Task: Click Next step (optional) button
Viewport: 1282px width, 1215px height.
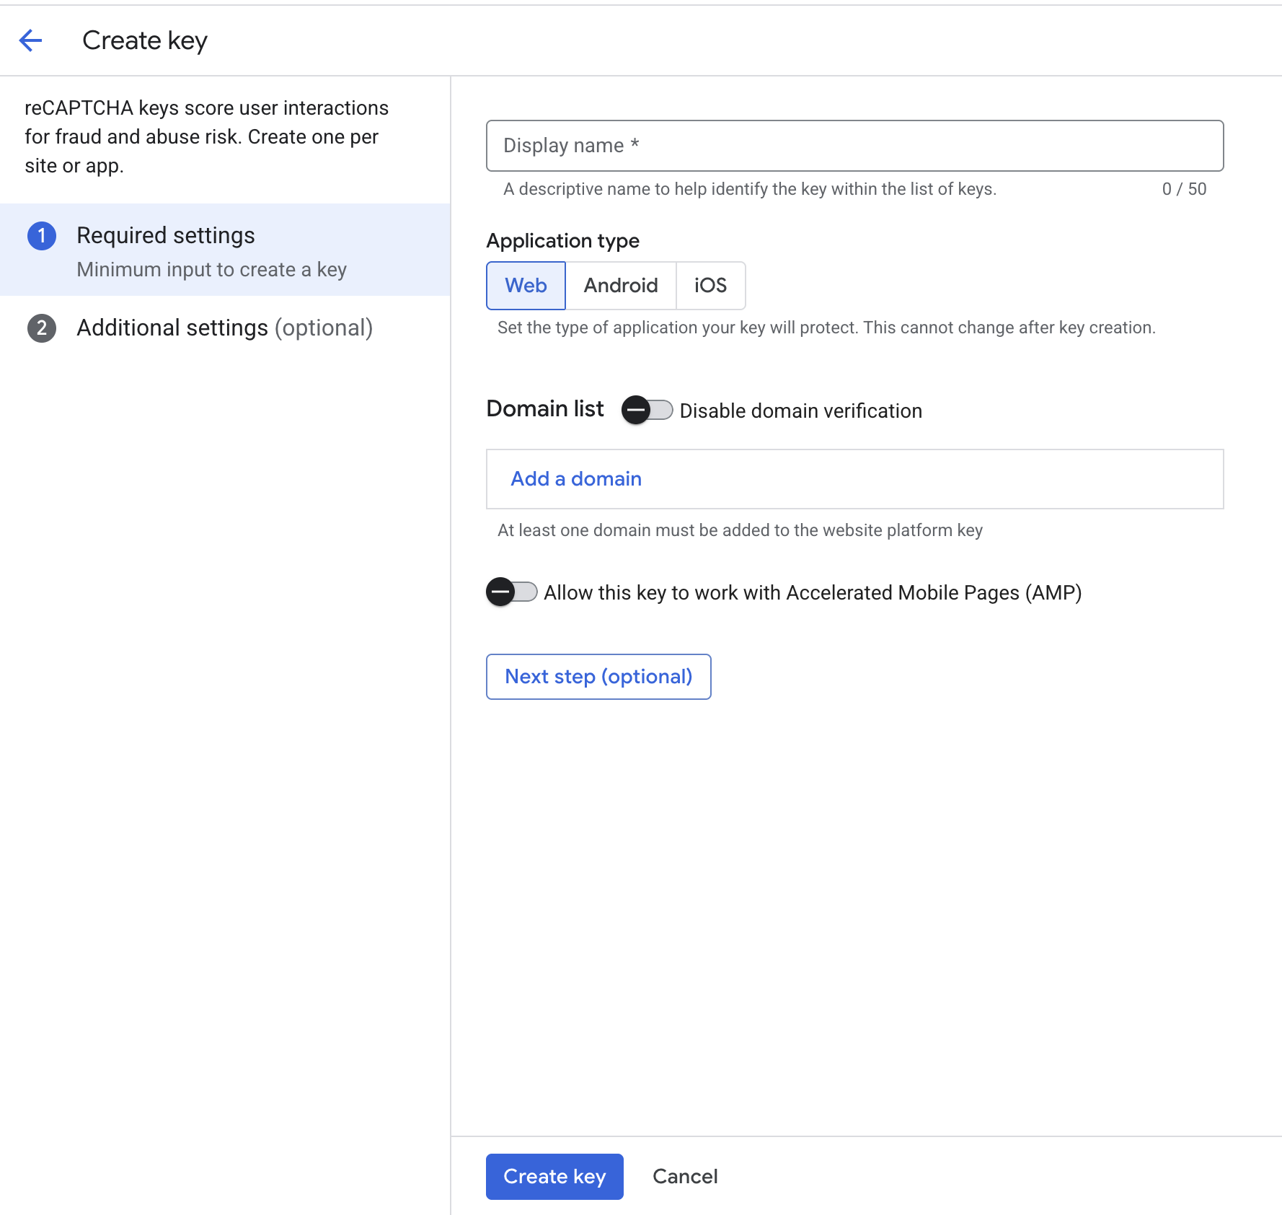Action: tap(598, 677)
